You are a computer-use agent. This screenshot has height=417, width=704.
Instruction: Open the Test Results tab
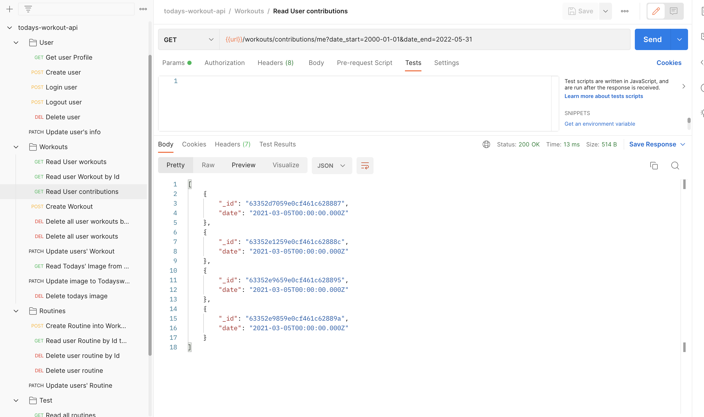[x=277, y=144]
